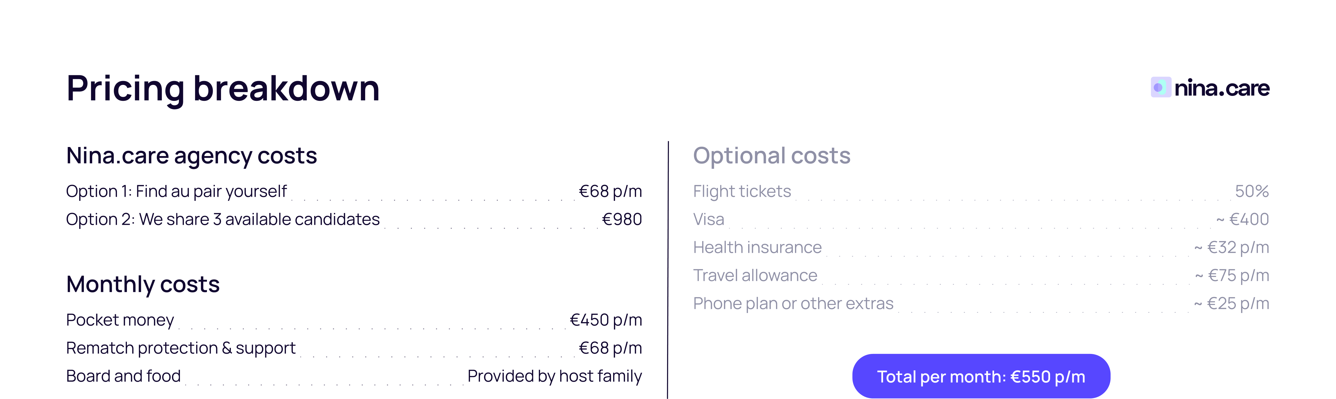Click the Visa optional cost label

point(709,219)
